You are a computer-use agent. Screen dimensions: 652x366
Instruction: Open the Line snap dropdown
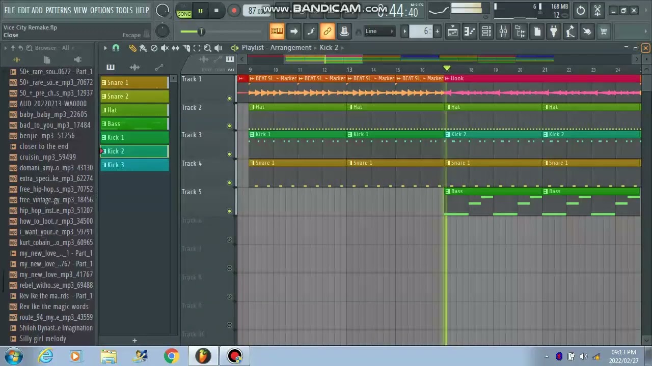click(x=380, y=32)
